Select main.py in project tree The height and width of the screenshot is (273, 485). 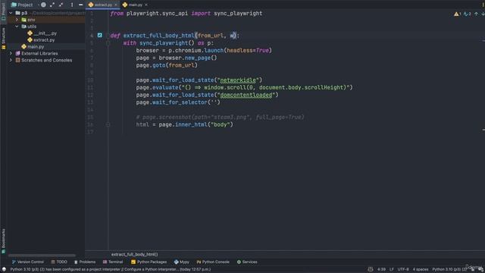(x=33, y=47)
